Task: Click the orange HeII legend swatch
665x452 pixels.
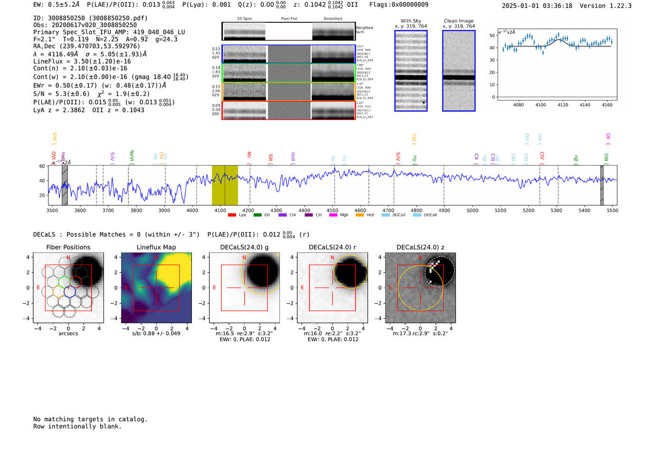Action: click(x=360, y=215)
